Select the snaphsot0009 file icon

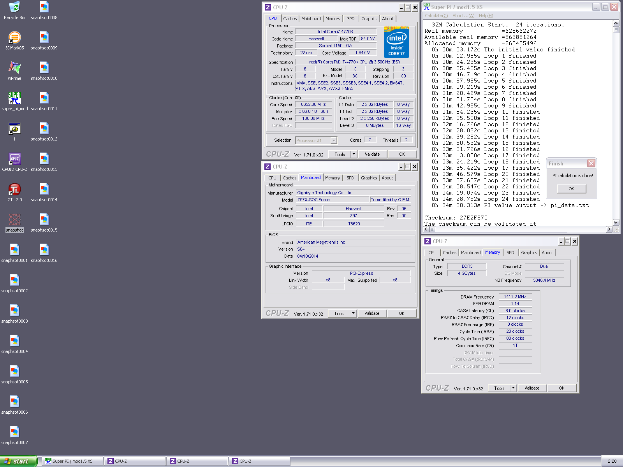pos(44,40)
